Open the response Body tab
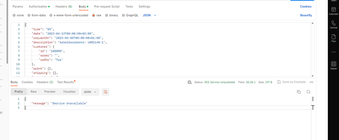The height and width of the screenshot is (140, 339). point(14,82)
